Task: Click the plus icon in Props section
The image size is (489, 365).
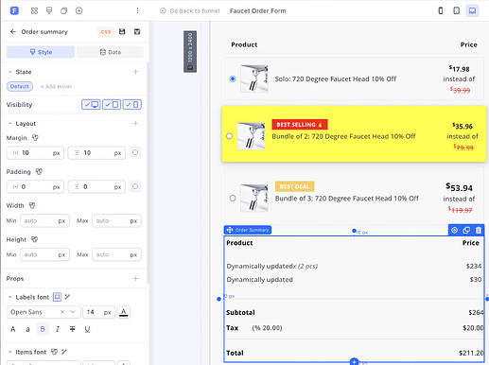Action: 135,278
